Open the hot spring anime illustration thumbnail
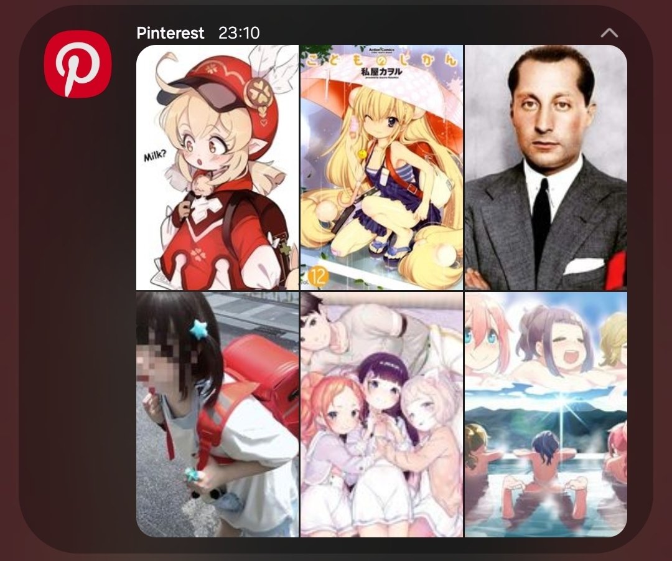This screenshot has height=561, width=672. point(546,415)
